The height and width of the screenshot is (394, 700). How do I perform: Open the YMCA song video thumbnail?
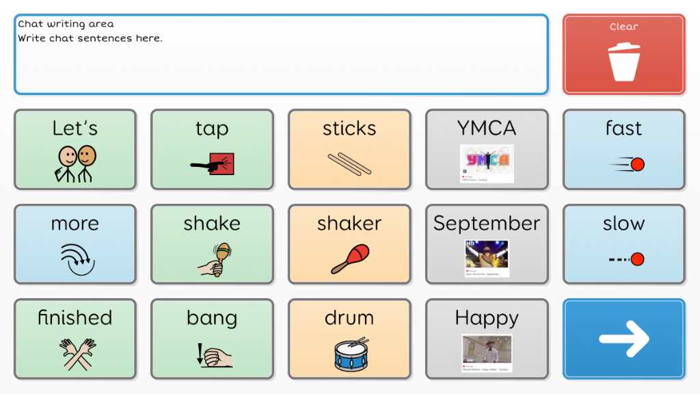coord(487,163)
